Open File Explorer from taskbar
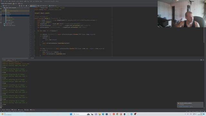The width and height of the screenshot is (206, 116). pyautogui.click(x=99, y=114)
